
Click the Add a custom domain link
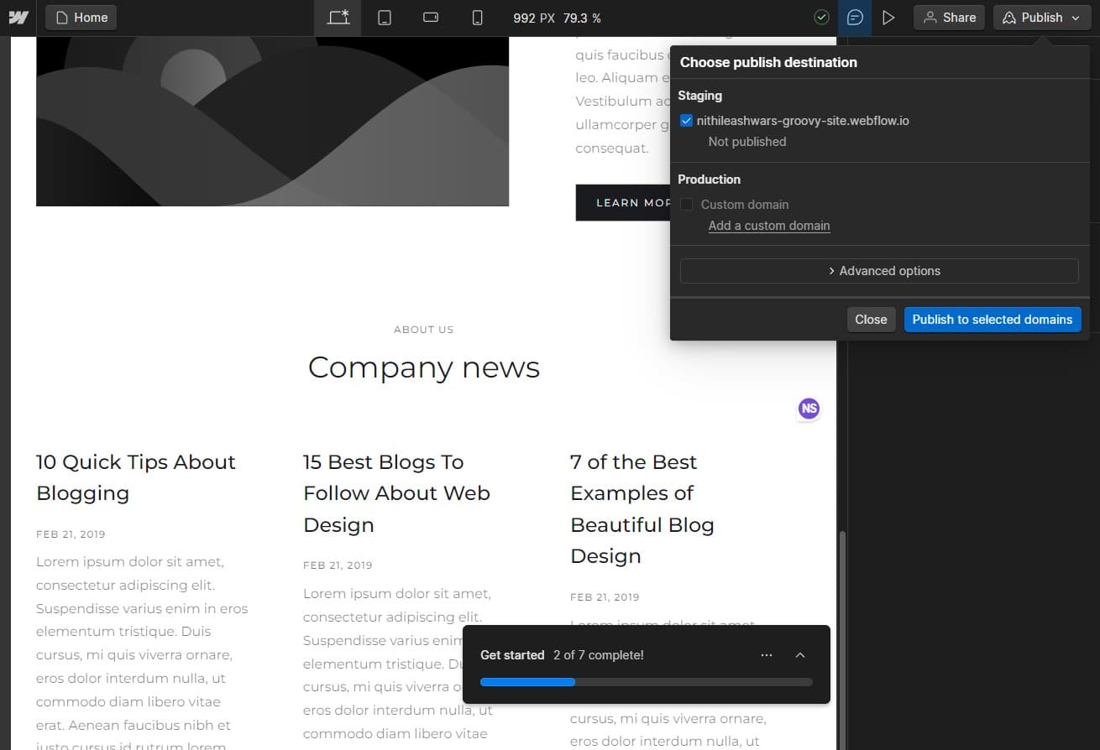coord(769,225)
